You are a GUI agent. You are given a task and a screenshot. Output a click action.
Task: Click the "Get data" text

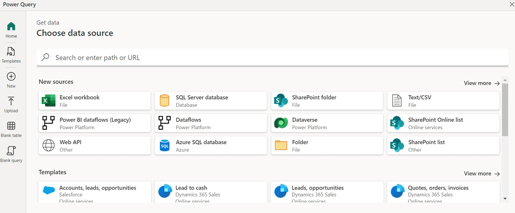click(x=48, y=22)
